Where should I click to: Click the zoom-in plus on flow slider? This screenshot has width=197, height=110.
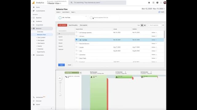(60, 82)
